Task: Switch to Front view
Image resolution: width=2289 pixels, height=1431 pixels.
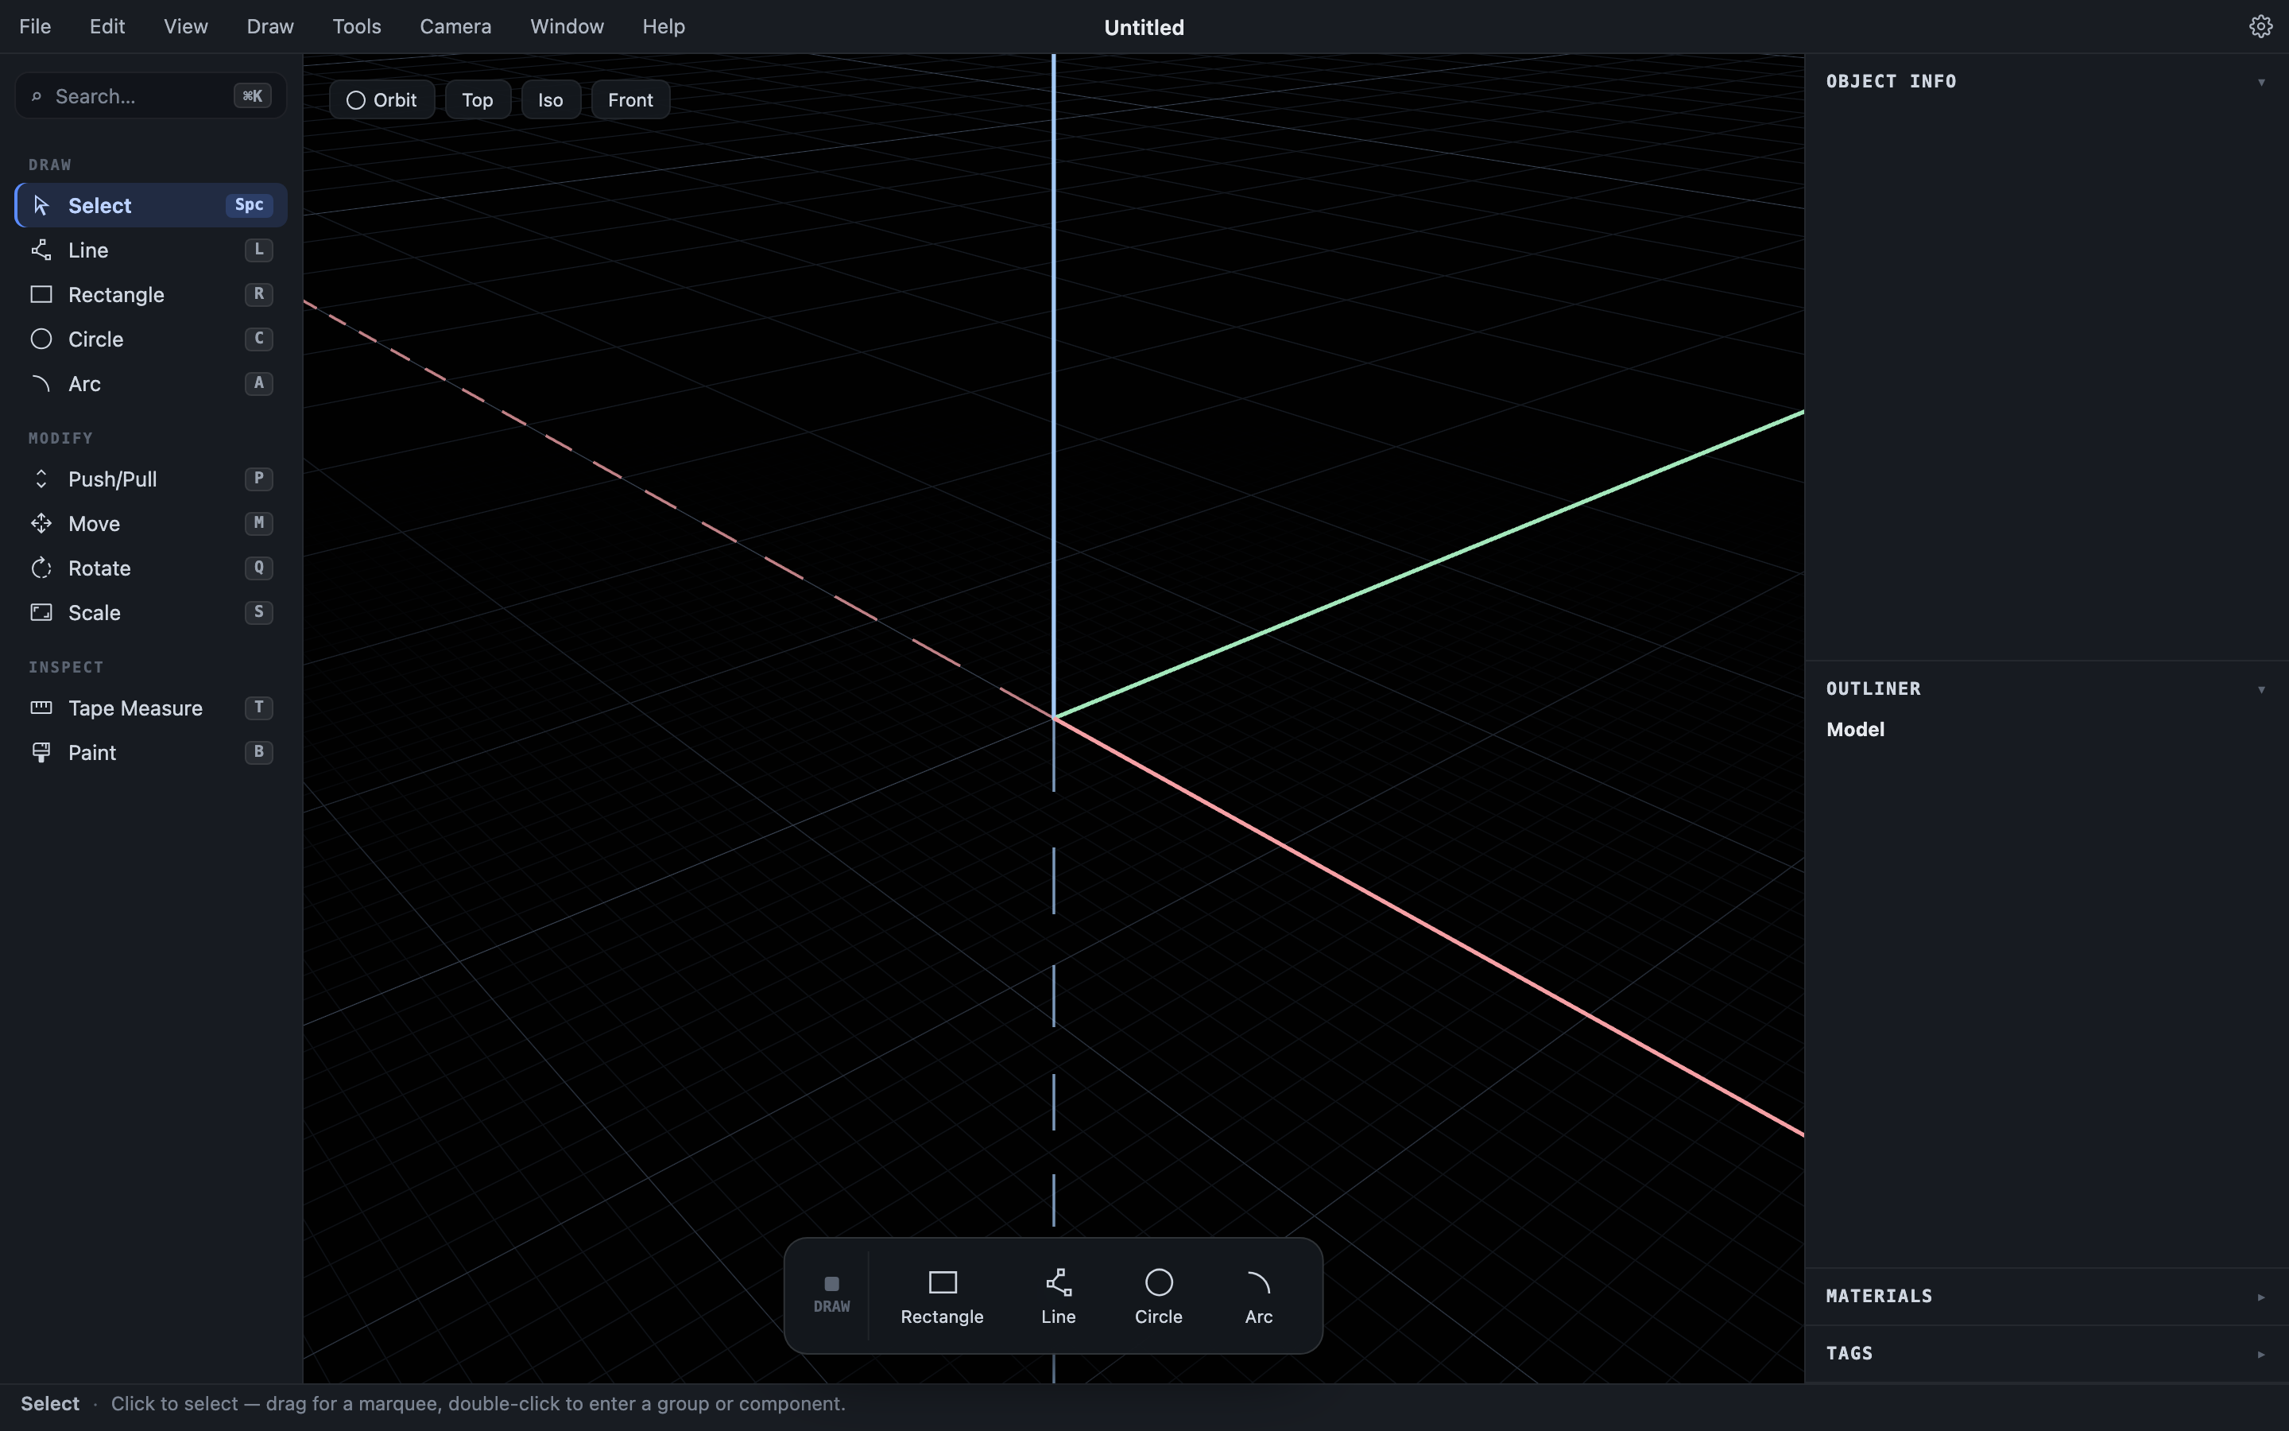Action: pyautogui.click(x=631, y=100)
